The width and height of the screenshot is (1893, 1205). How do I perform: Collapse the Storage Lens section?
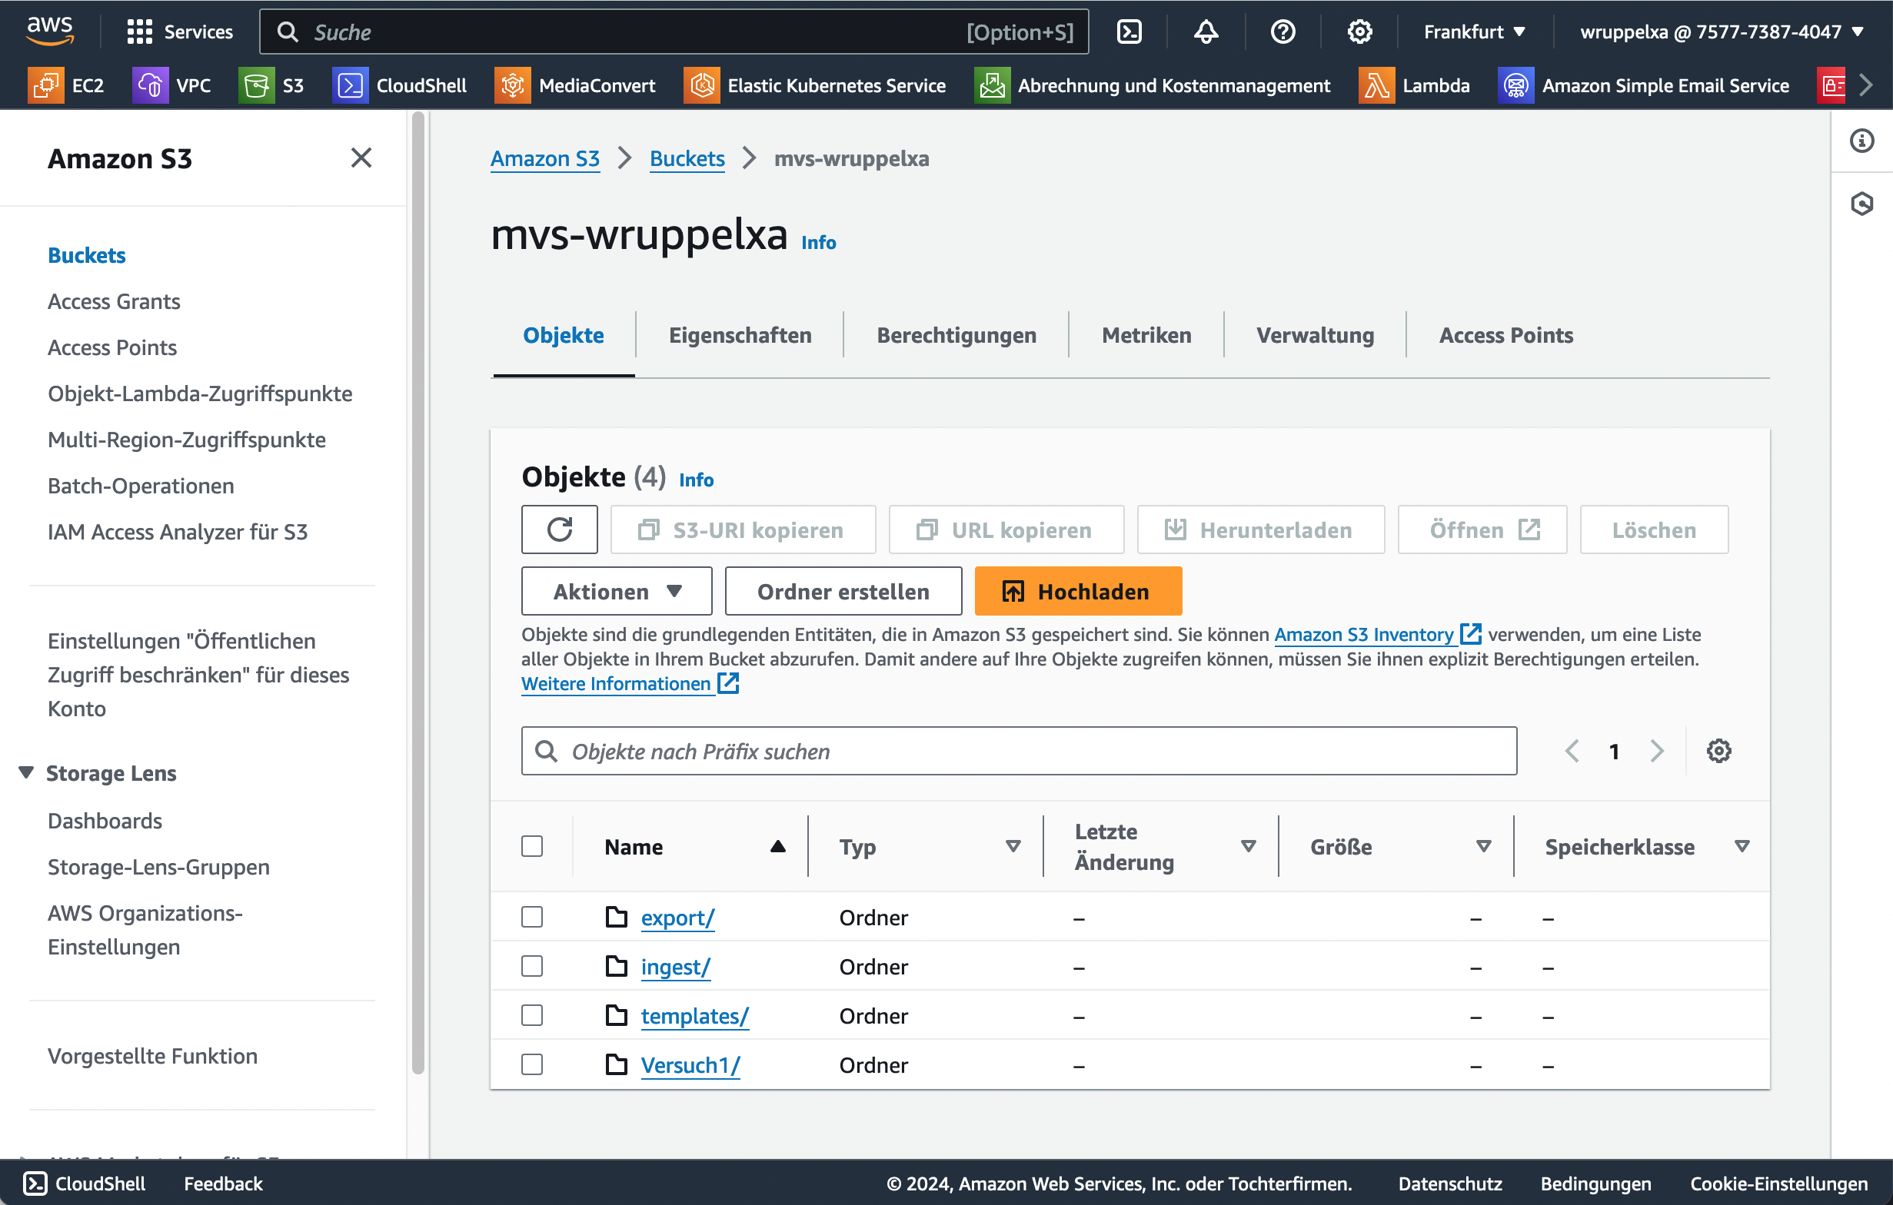pos(26,772)
